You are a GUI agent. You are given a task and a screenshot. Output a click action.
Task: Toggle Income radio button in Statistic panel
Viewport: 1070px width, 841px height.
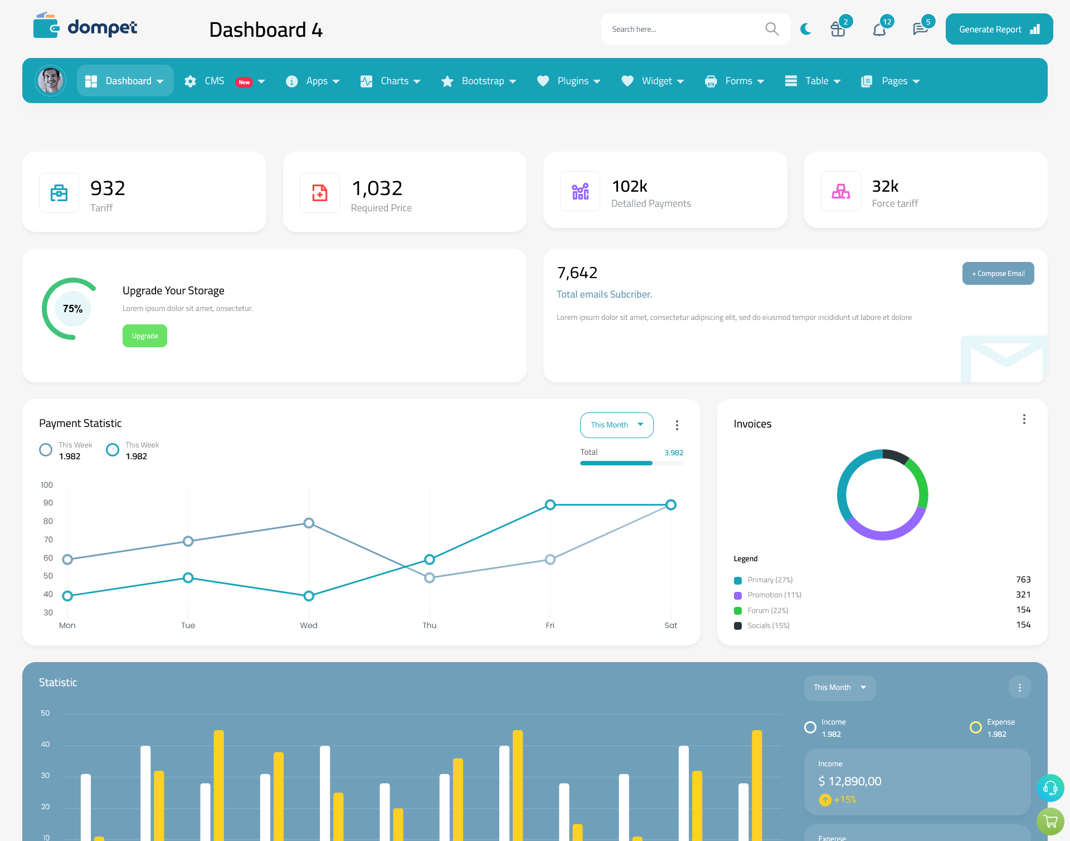click(x=809, y=724)
